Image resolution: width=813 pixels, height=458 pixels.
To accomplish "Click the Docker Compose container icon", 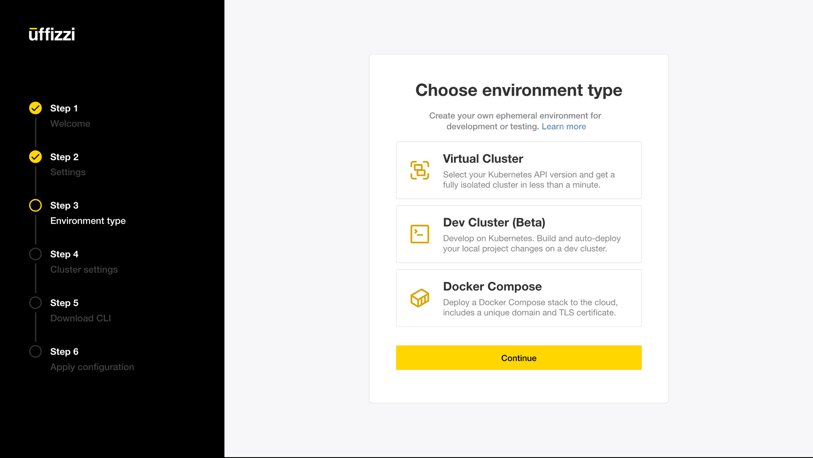I will (x=420, y=298).
